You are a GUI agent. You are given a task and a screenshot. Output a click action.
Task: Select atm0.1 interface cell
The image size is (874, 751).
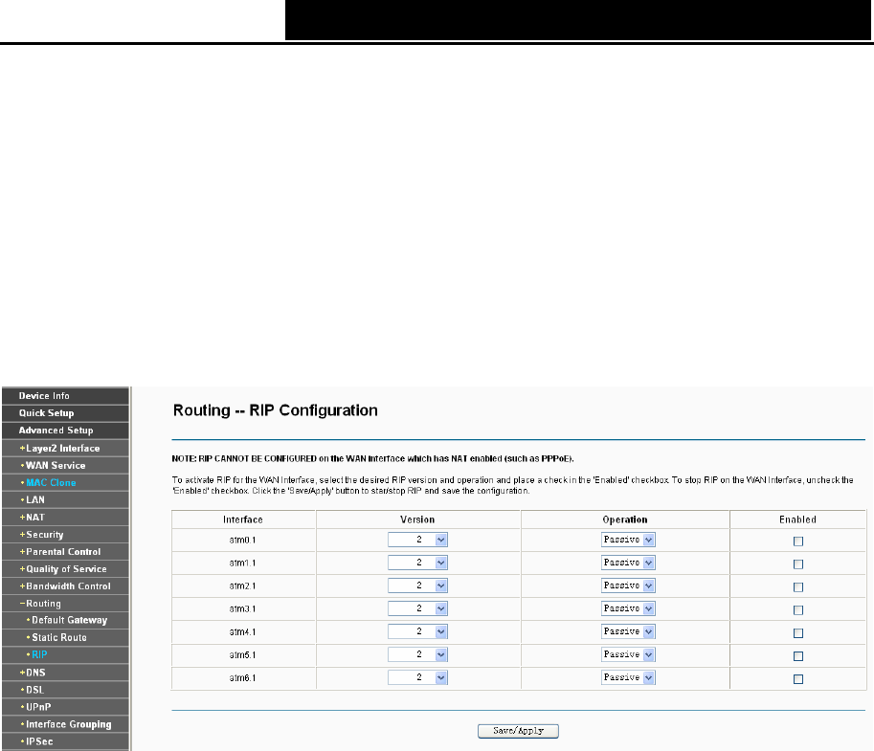(243, 540)
